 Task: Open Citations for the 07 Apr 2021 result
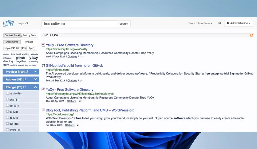(x=72, y=56)
